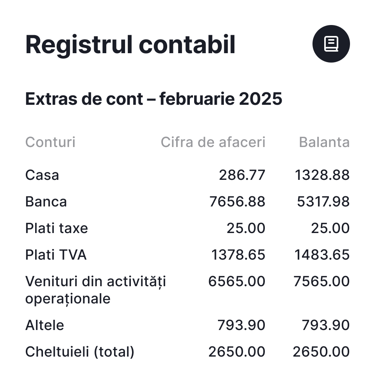Click Casa balance value 1328.88
The height and width of the screenshot is (391, 375).
coord(322,175)
